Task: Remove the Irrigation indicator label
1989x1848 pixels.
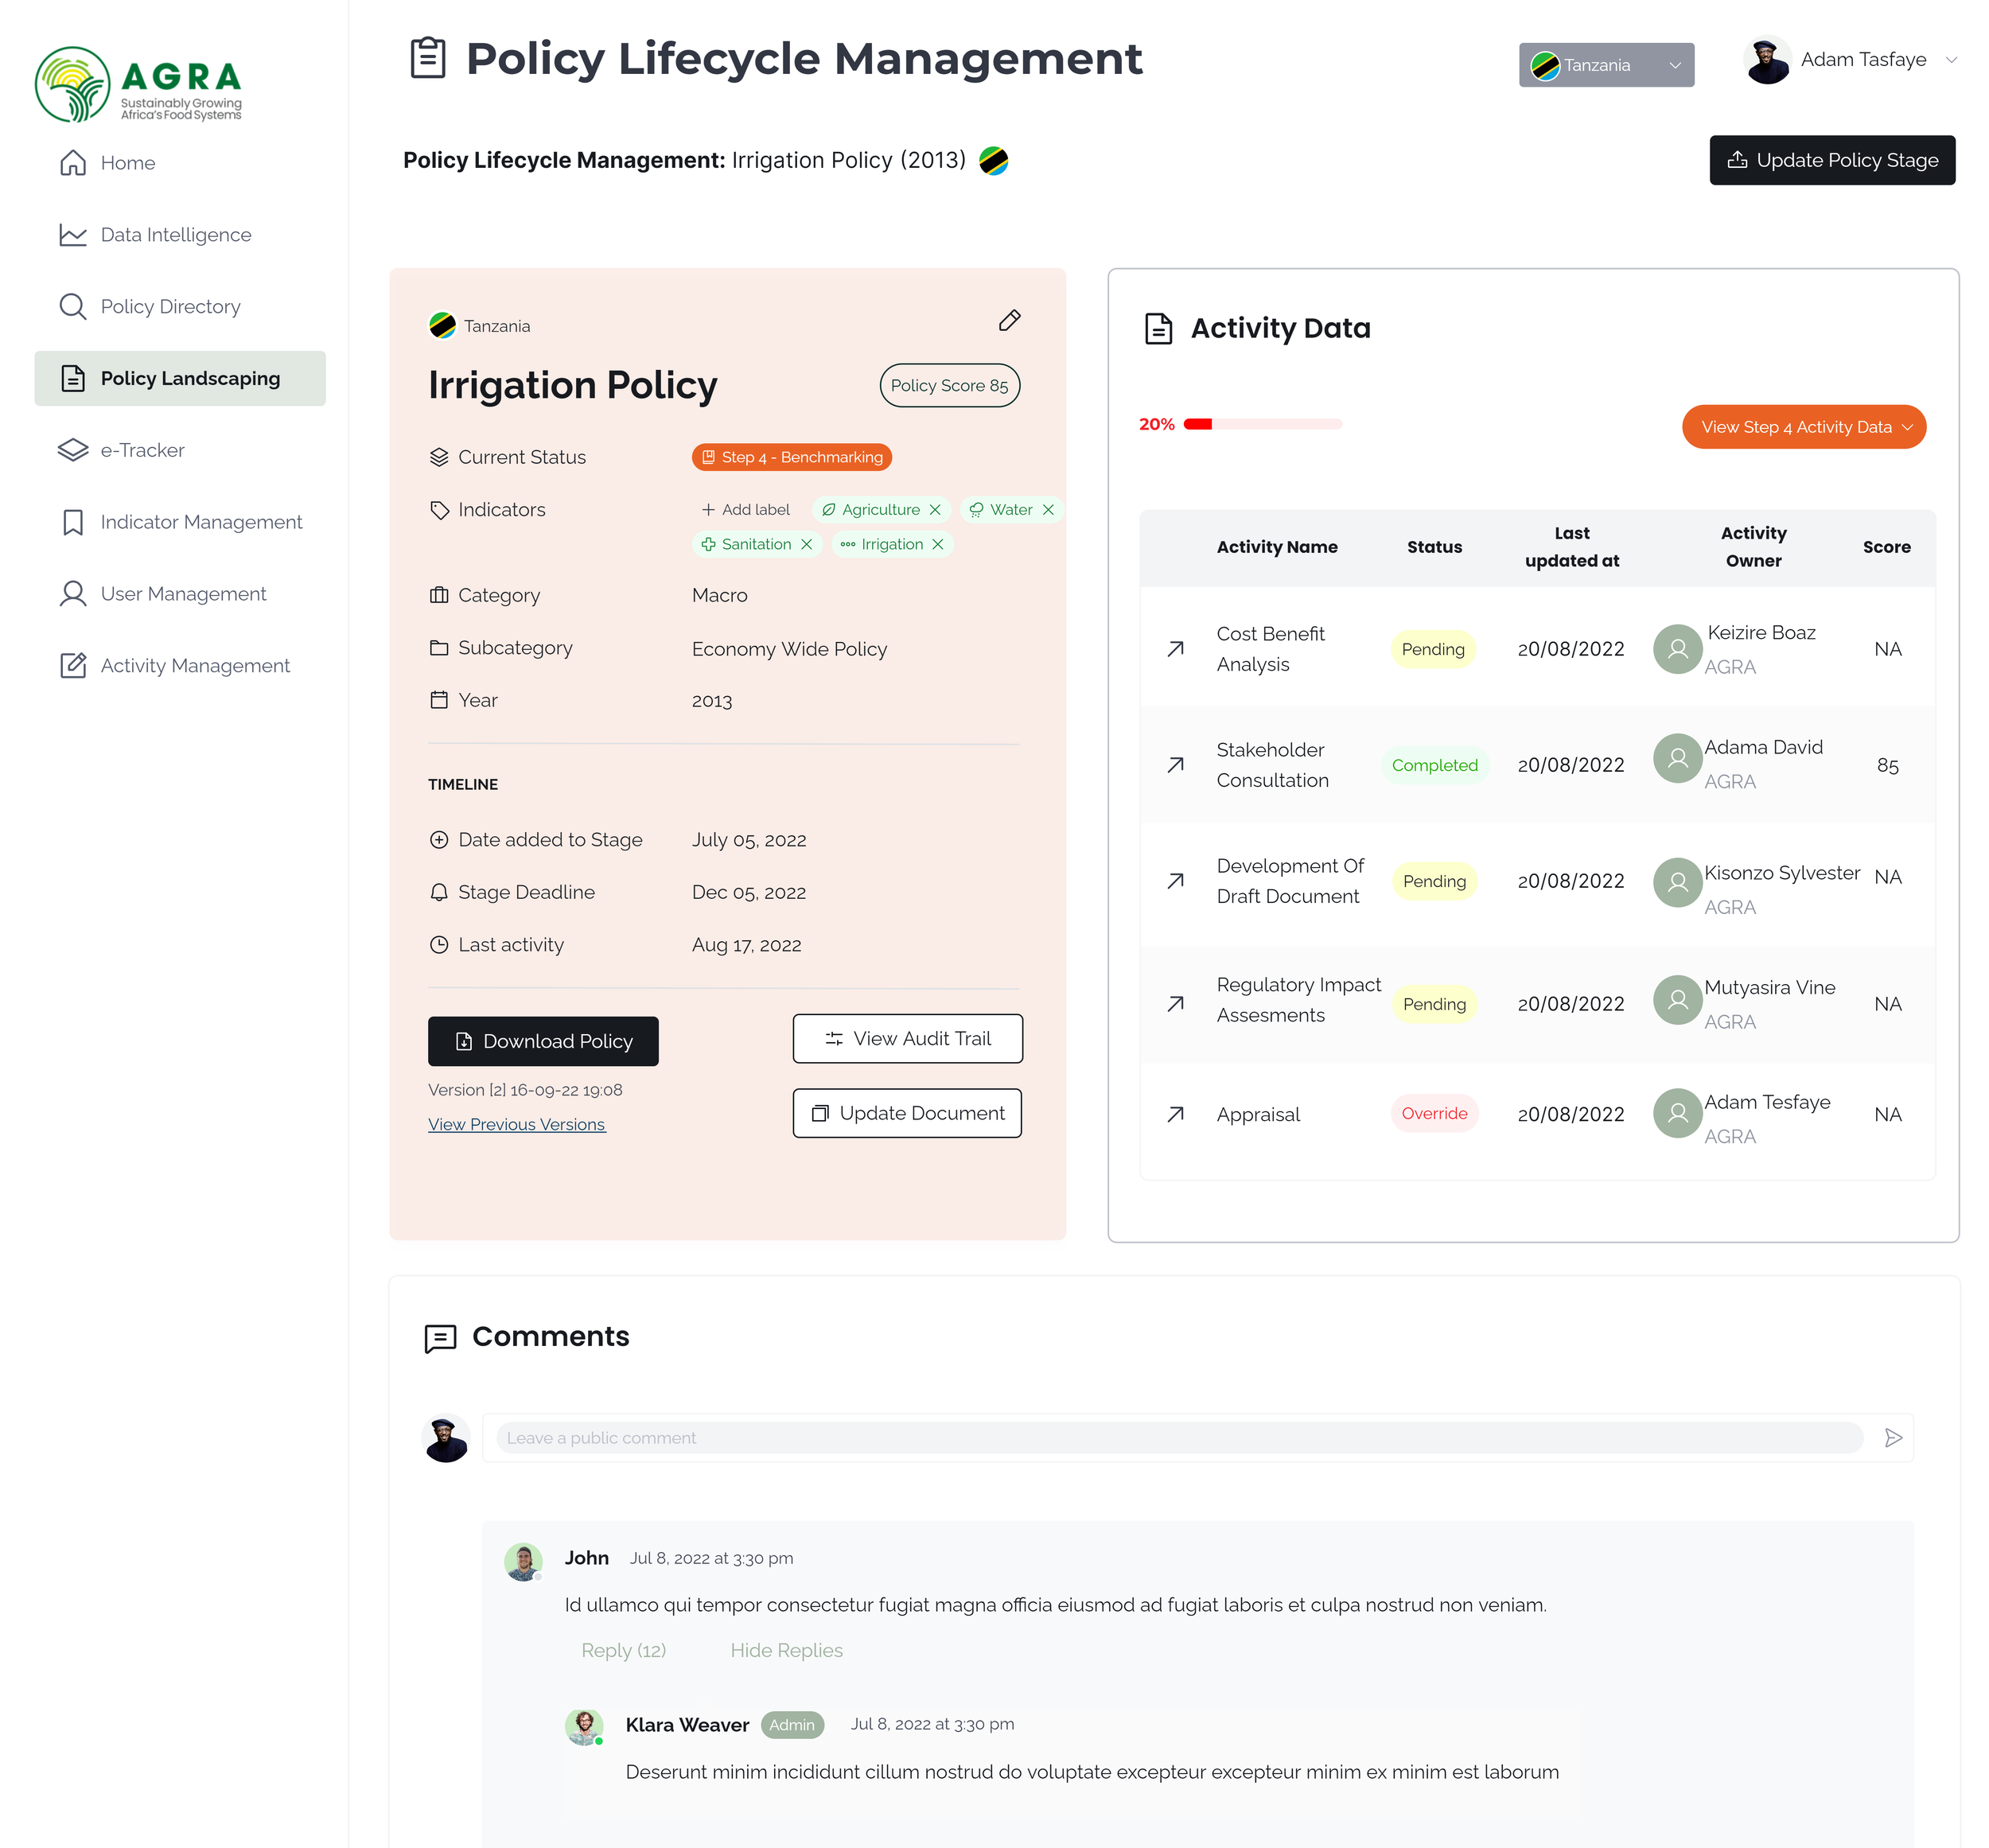Action: point(938,544)
